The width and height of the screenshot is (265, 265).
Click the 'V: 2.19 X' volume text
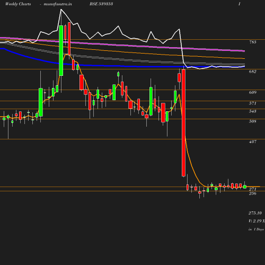click(x=257, y=221)
